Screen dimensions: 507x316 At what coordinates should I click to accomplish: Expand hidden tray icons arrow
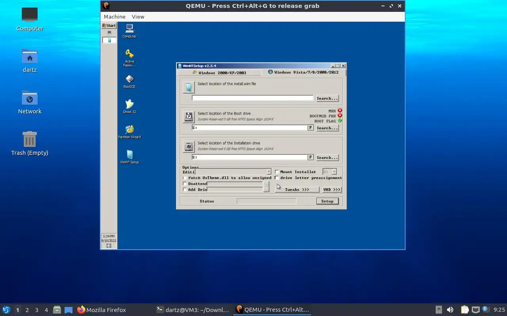pyautogui.click(x=438, y=310)
